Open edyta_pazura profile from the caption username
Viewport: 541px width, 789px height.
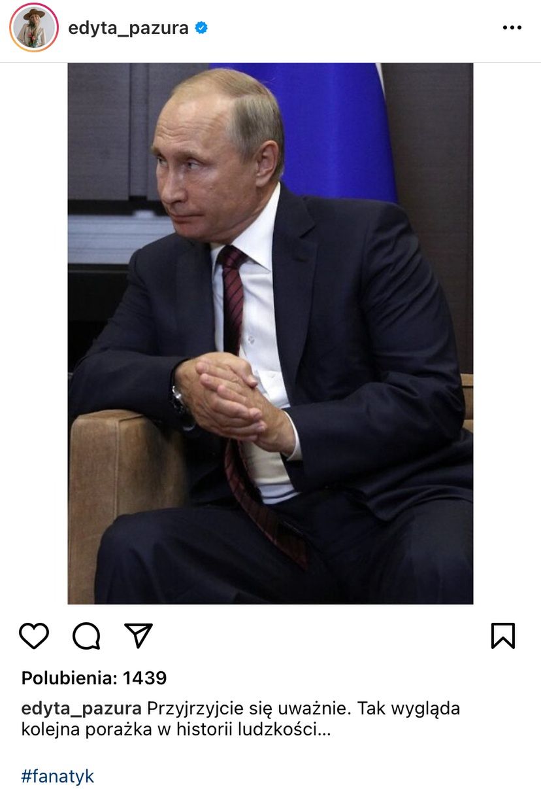82,709
